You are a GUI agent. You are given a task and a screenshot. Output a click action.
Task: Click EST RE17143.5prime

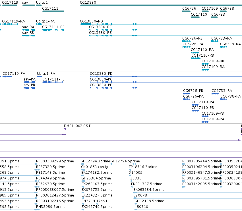click(50, 173)
